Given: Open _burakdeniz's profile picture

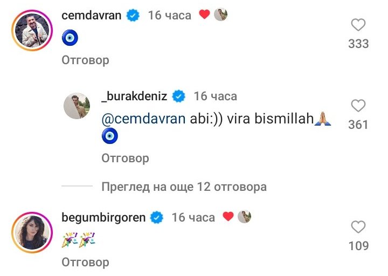Looking at the screenshot, I should (x=77, y=106).
